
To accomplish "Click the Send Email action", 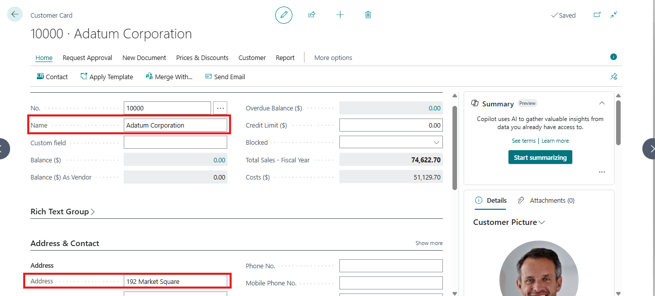I will pyautogui.click(x=225, y=77).
